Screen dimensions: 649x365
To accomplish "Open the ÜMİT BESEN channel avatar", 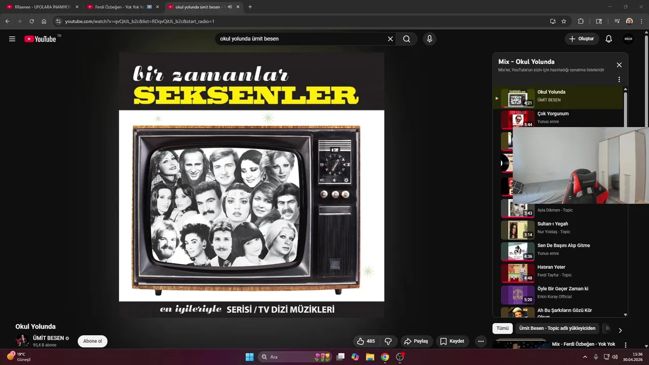I will (22, 341).
